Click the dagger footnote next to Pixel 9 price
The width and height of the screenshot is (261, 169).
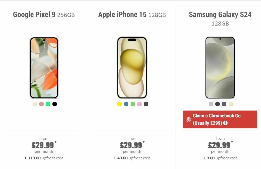pos(55,142)
